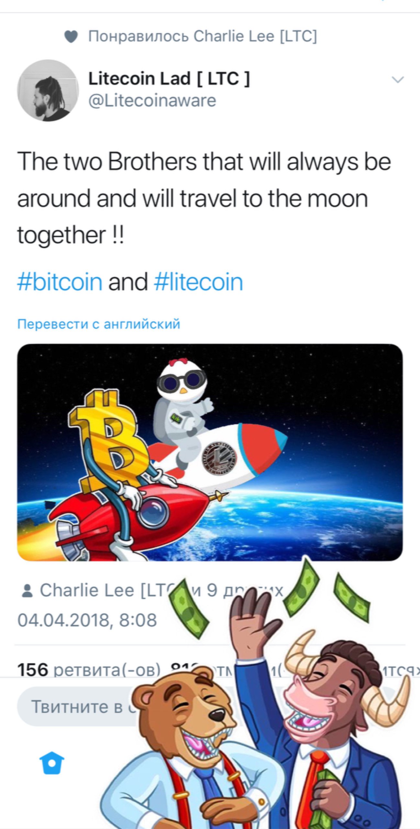The width and height of the screenshot is (420, 829).
Task: Open the tweet options chevron menu
Action: (x=397, y=79)
